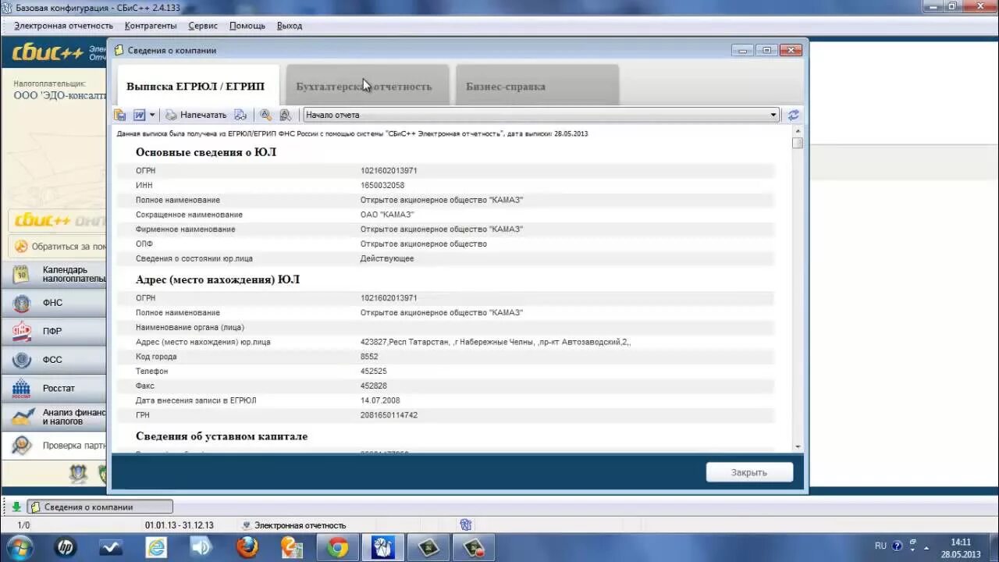
Task: Click the address 423827, Респ Татарстан
Action: 496,342
